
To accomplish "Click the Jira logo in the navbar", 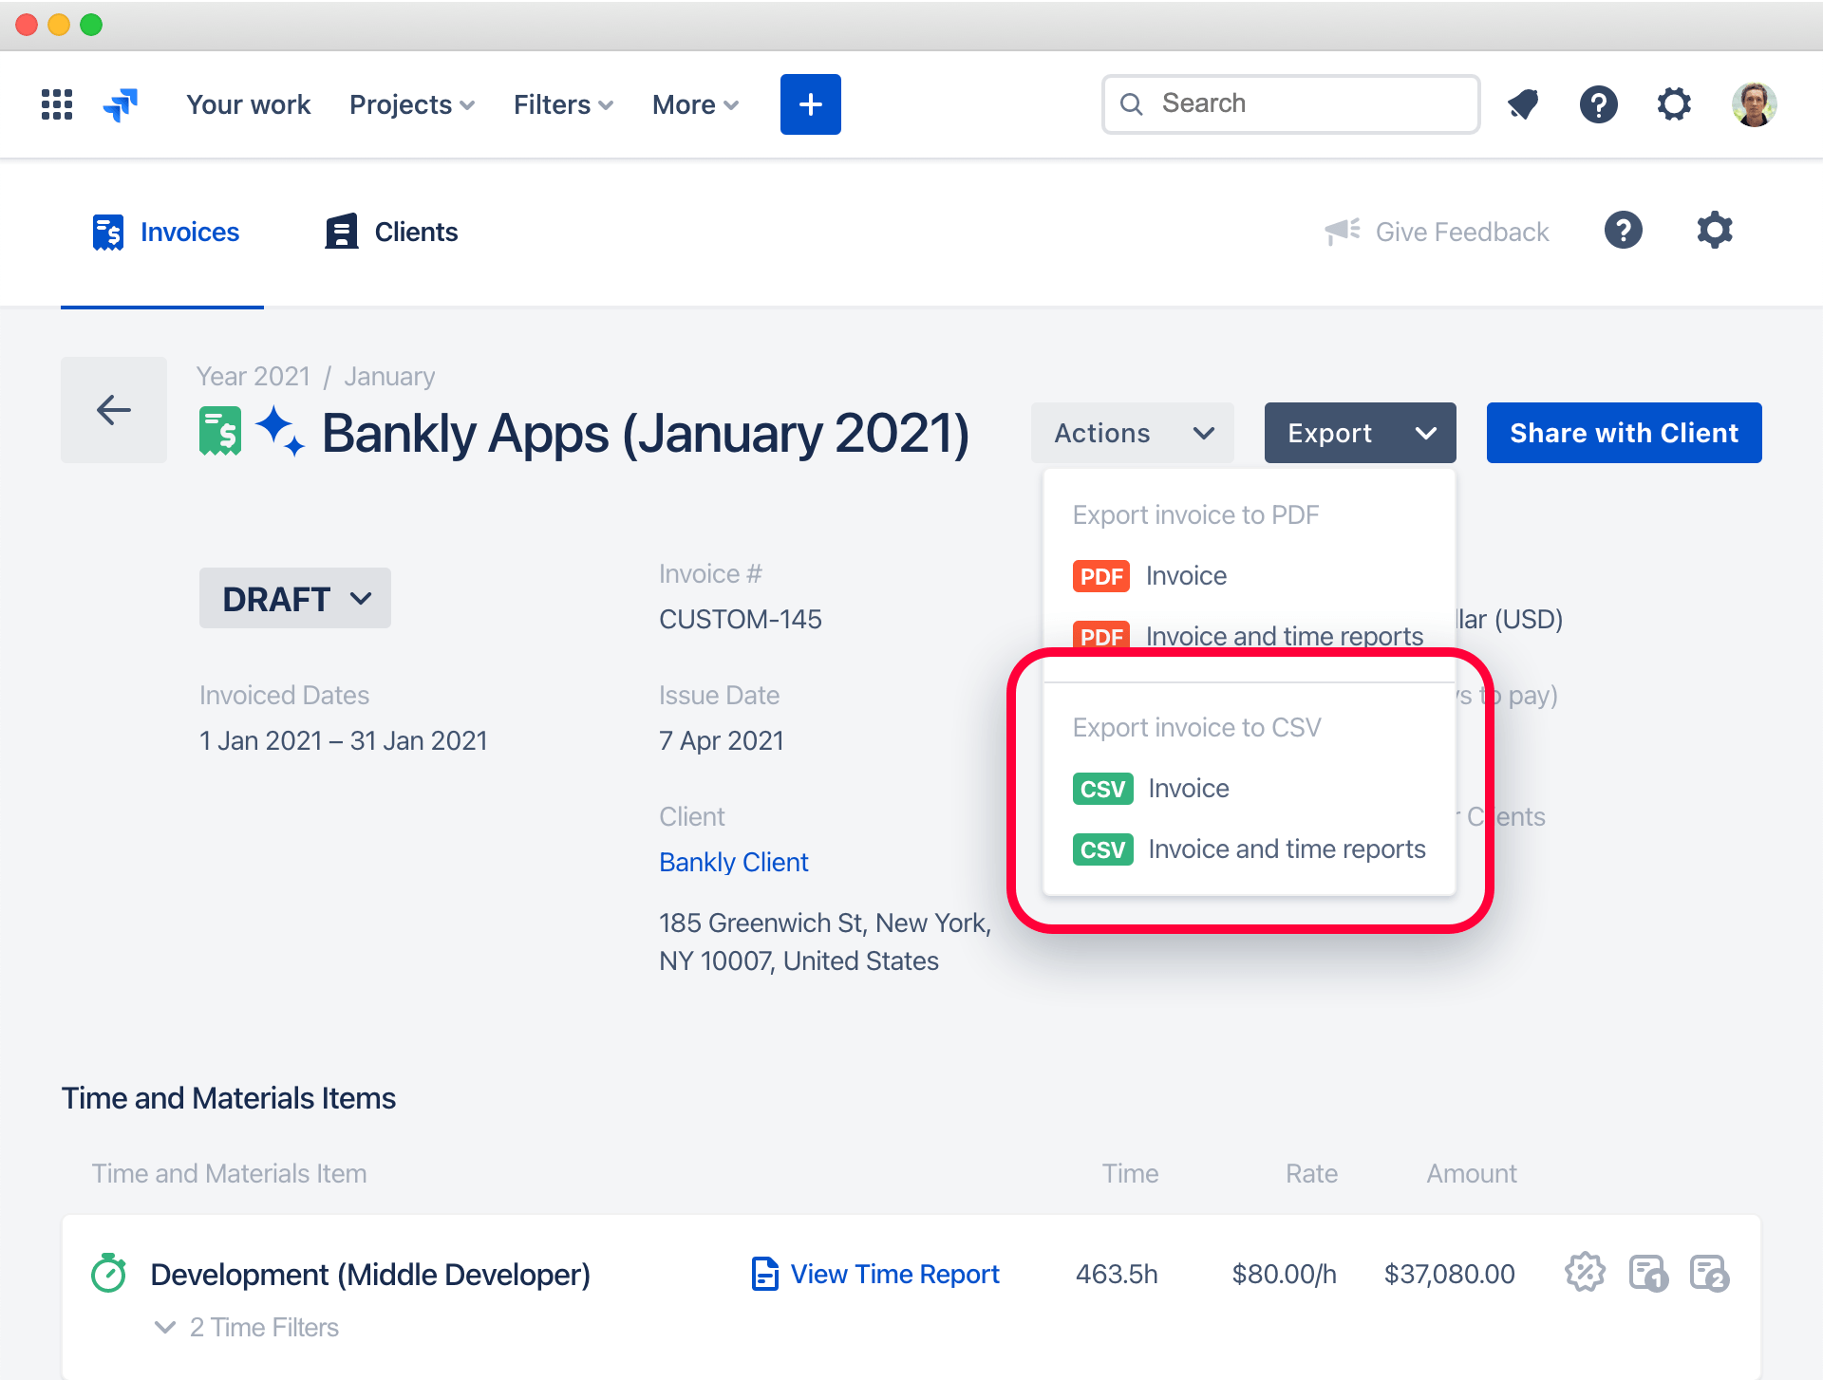I will click(120, 104).
